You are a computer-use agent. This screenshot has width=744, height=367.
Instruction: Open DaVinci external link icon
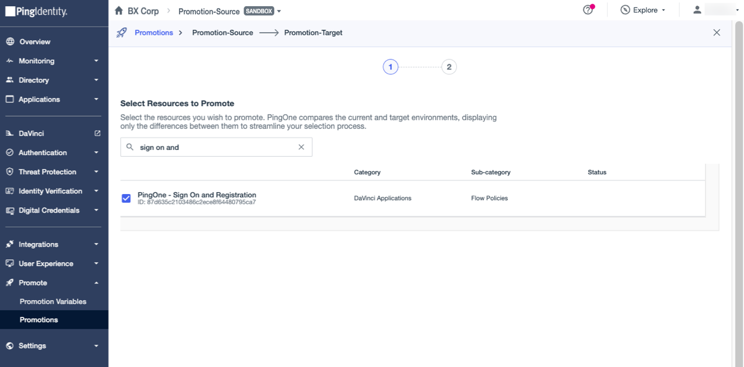(97, 133)
